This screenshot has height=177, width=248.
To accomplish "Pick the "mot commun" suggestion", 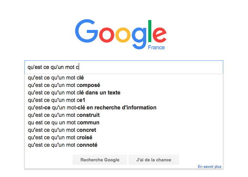I will coord(63,122).
